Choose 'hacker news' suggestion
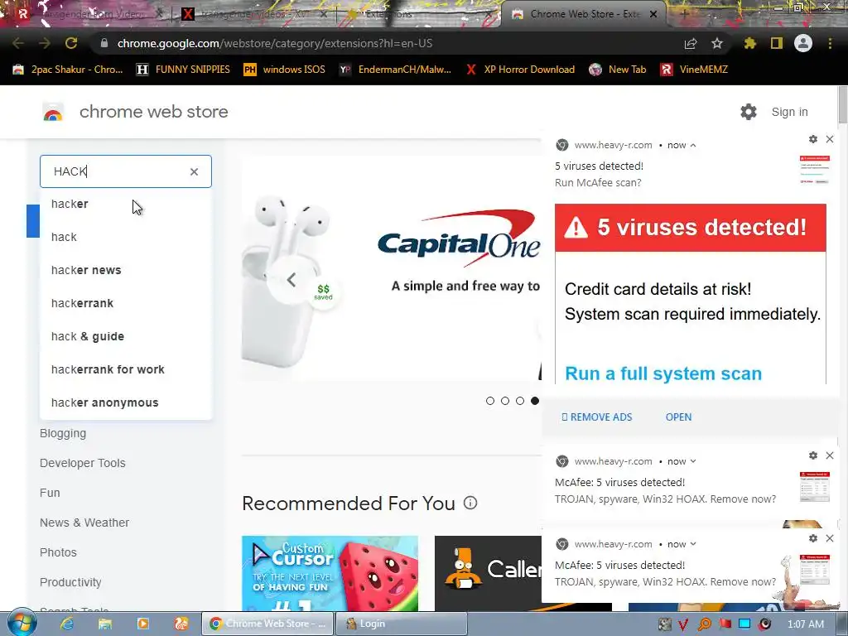The height and width of the screenshot is (636, 848). [126, 270]
